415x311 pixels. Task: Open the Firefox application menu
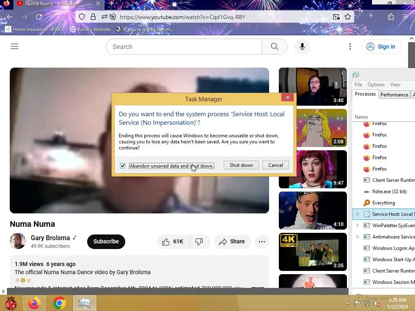pos(405,17)
